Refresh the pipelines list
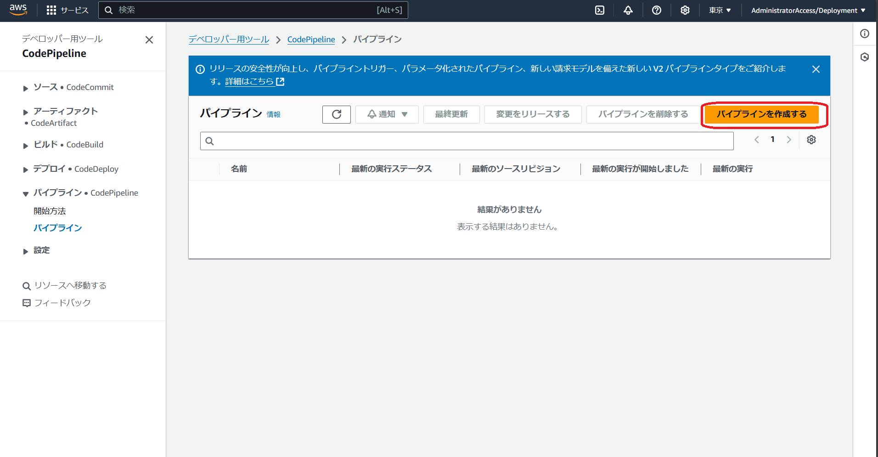The width and height of the screenshot is (878, 457). coord(336,114)
